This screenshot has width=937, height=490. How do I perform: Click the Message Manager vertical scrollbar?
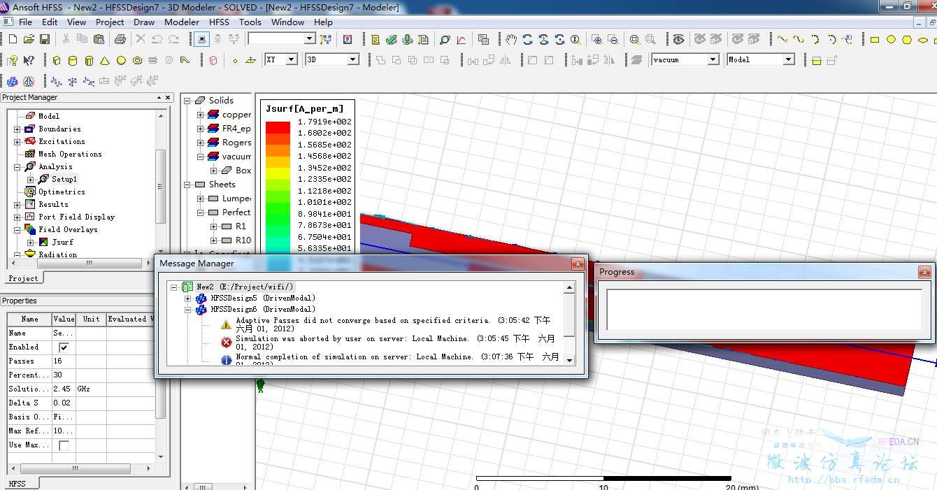570,324
